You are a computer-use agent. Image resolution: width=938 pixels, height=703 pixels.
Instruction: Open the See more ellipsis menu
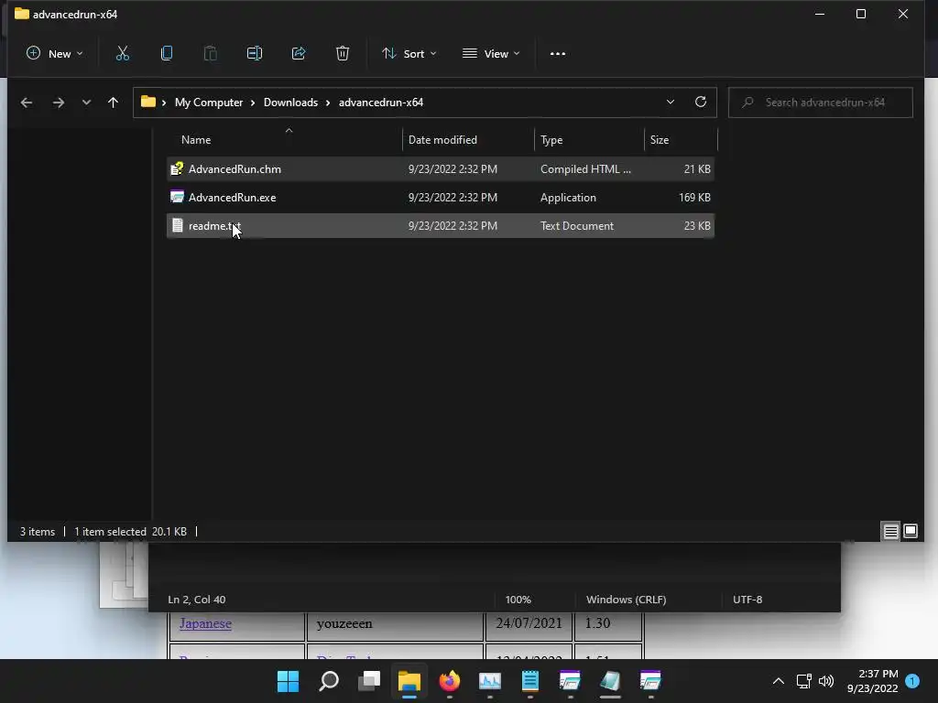click(x=558, y=54)
